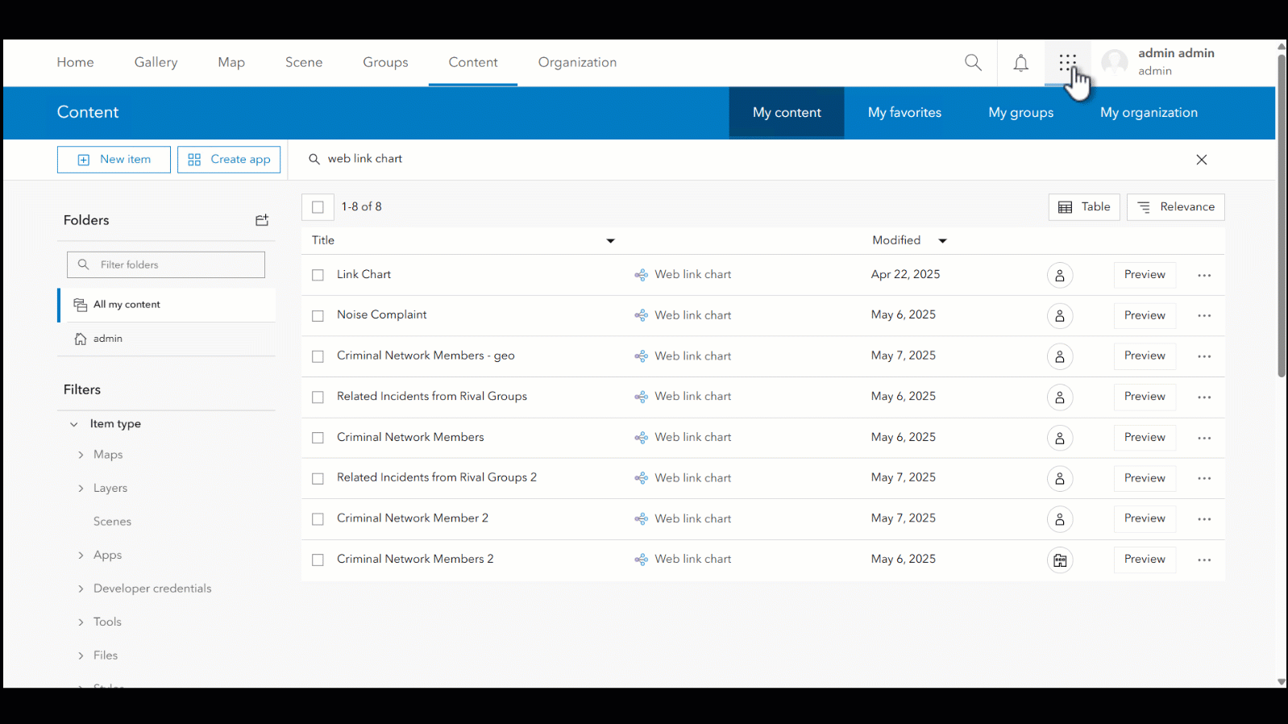Viewport: 1288px width, 724px height.
Task: Check the Criminal Network Members row checkbox
Action: point(318,438)
